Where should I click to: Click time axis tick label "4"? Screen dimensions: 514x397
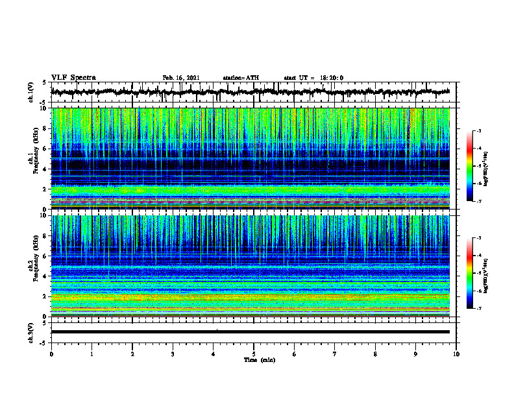tap(214, 354)
